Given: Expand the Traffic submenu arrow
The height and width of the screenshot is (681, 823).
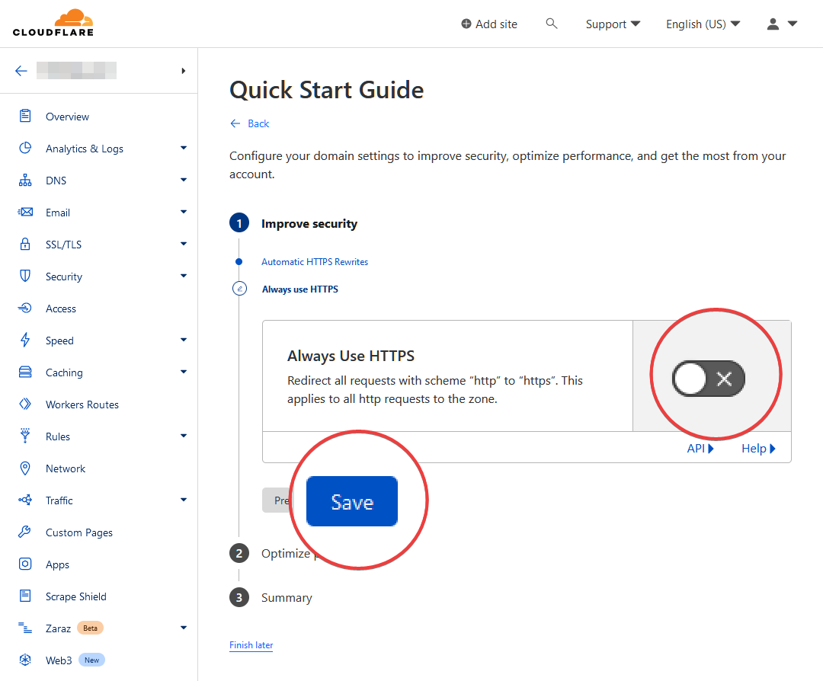Looking at the screenshot, I should click(x=183, y=500).
